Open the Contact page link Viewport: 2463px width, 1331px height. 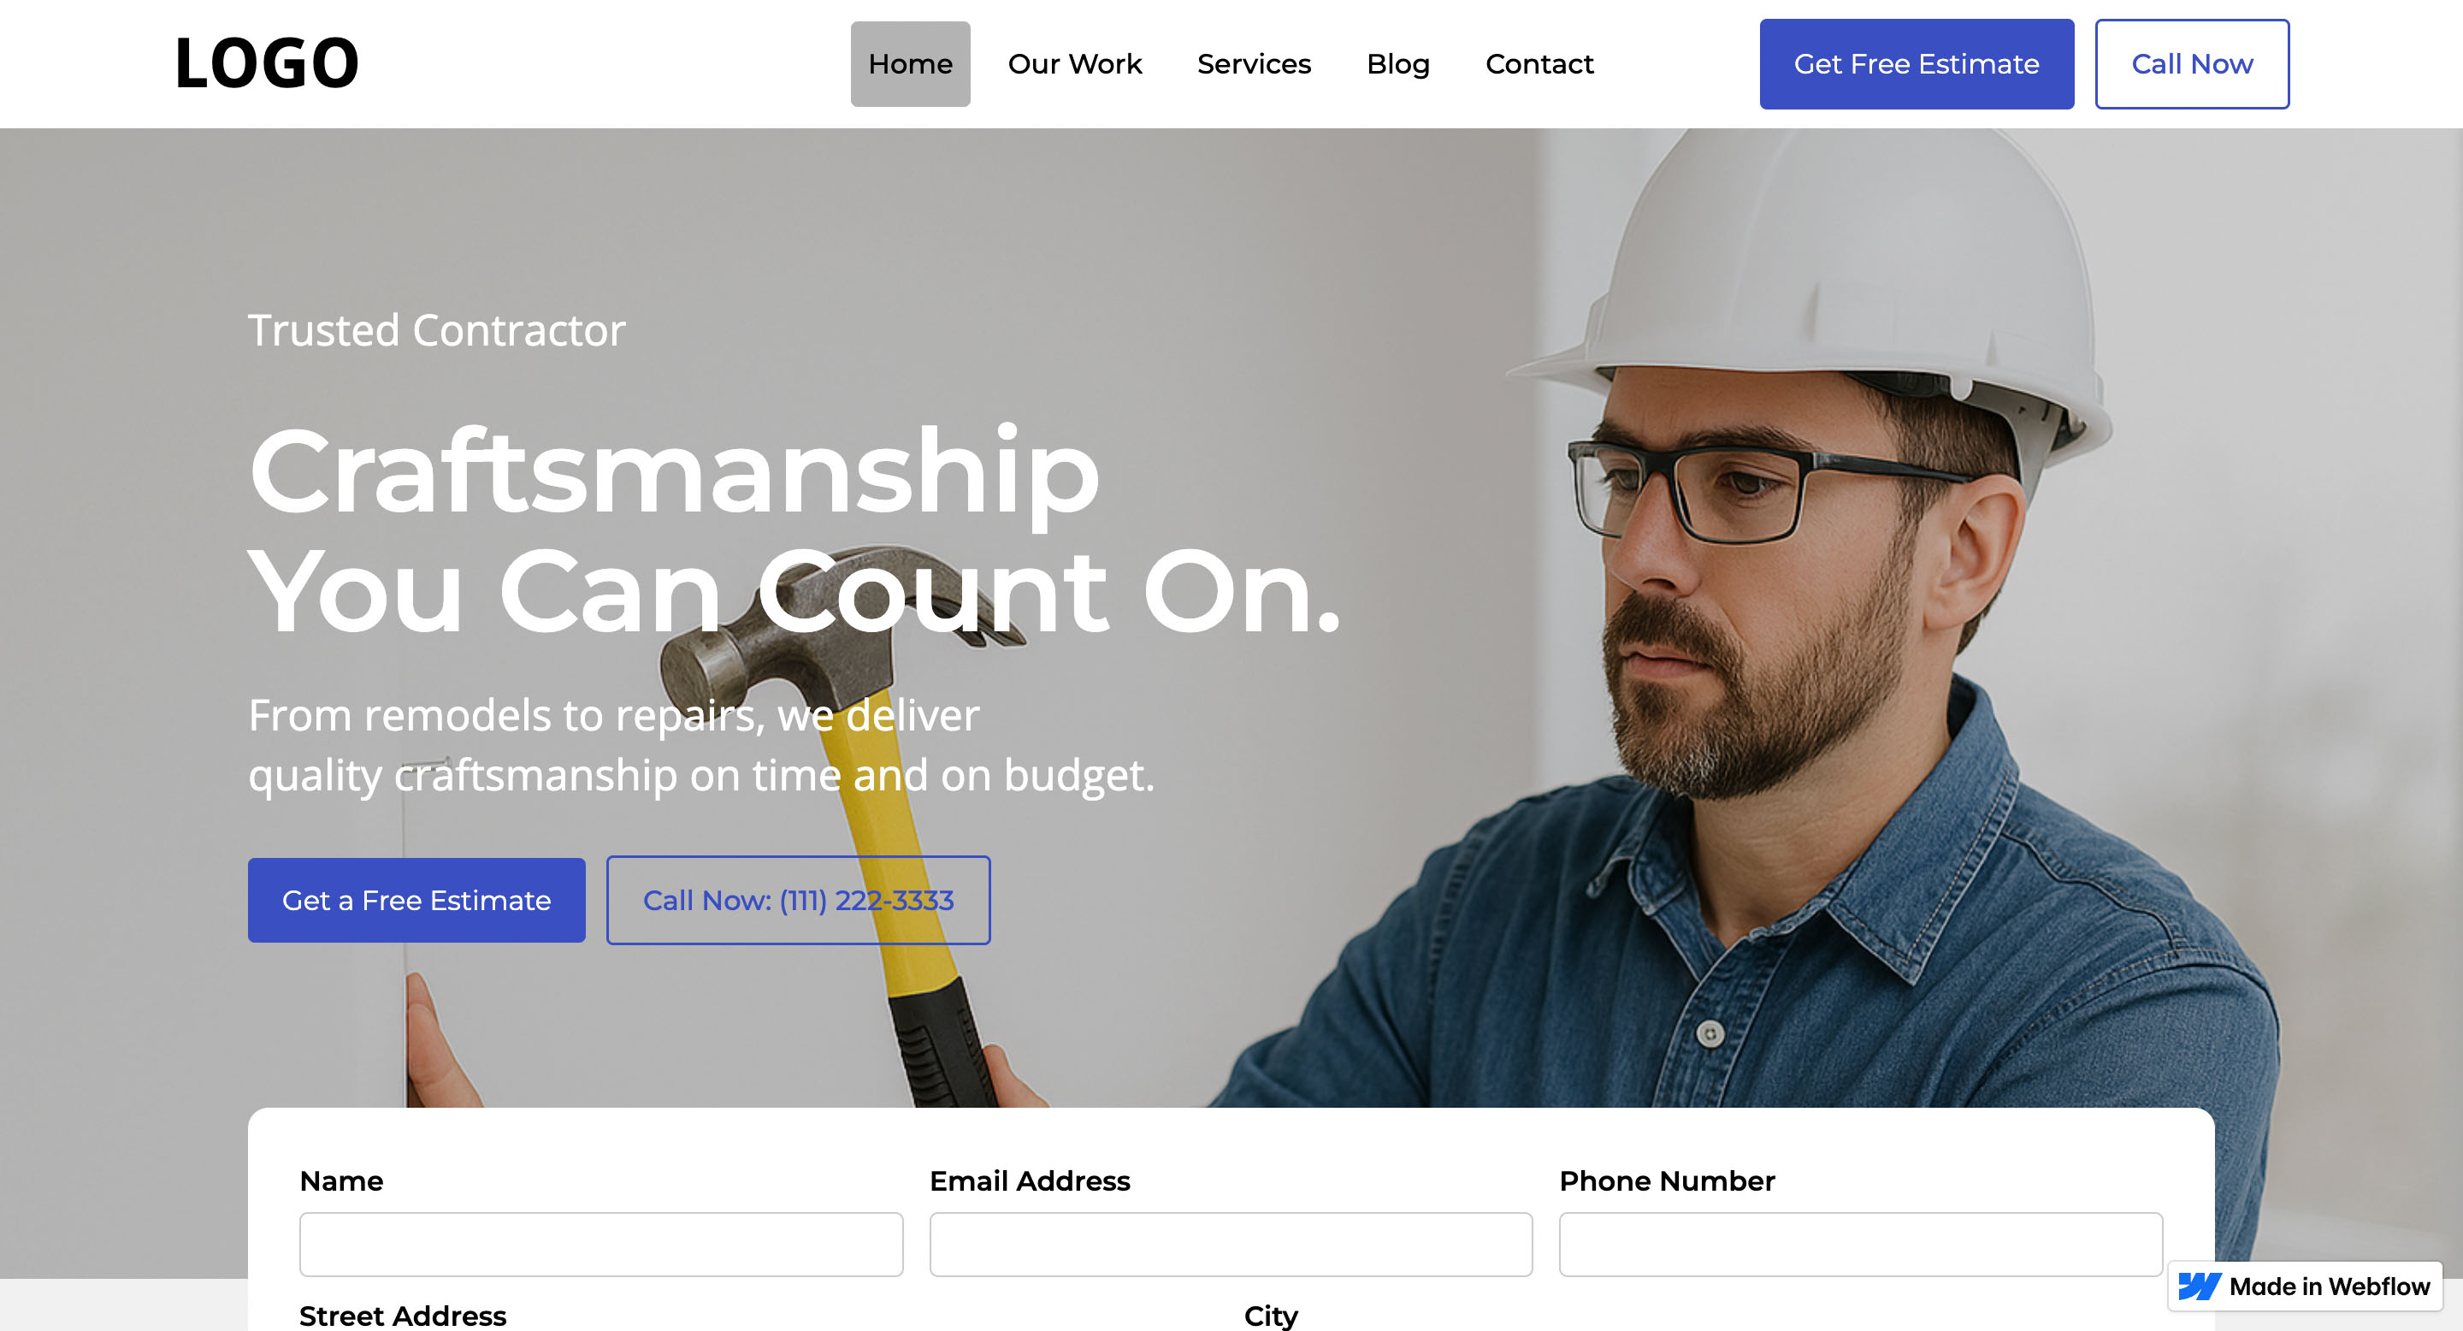(x=1539, y=64)
